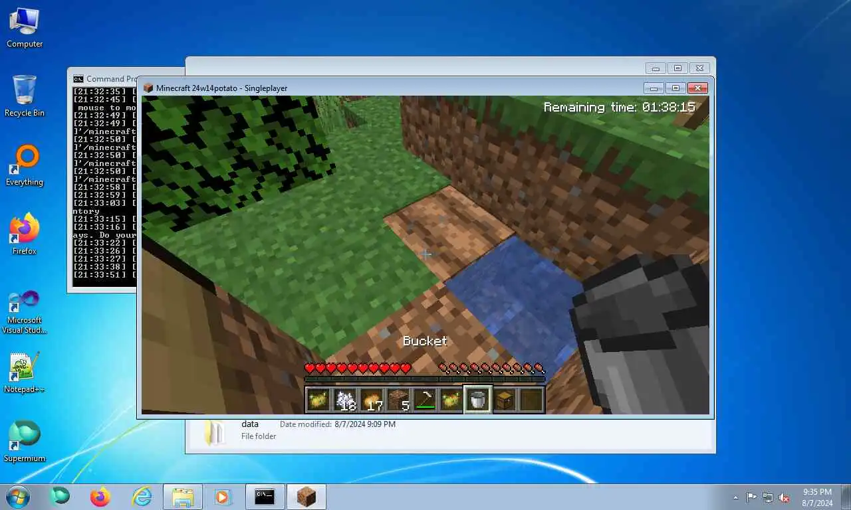Minimize the Minecraft window

click(x=654, y=88)
